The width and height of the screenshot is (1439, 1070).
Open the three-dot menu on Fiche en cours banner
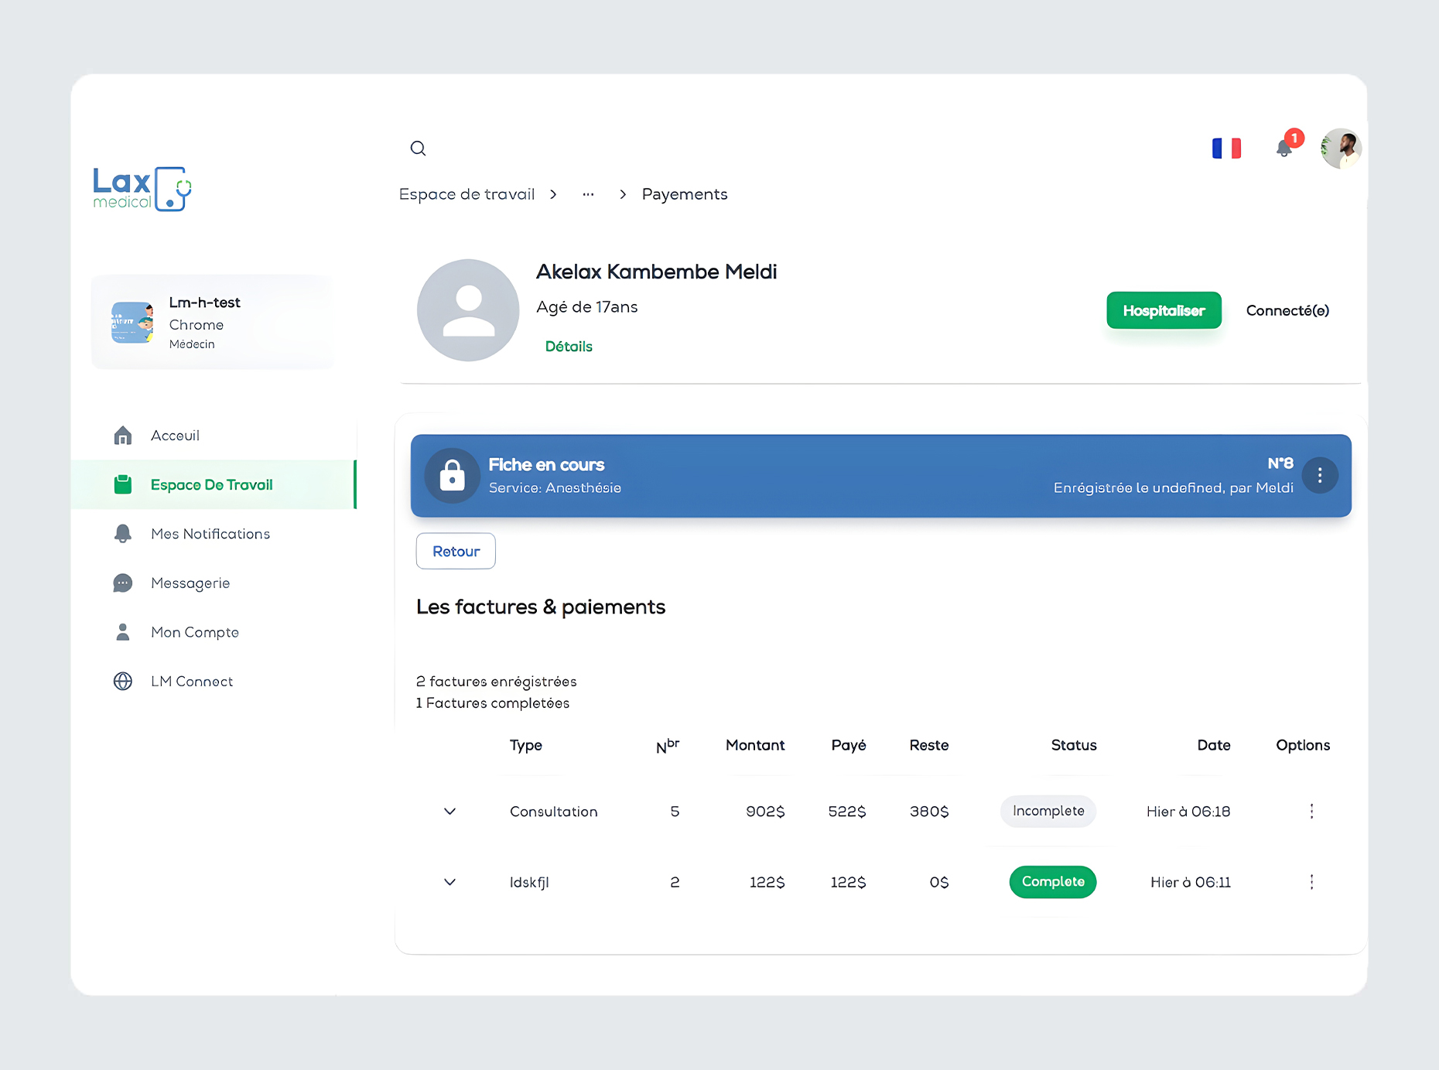click(1320, 476)
